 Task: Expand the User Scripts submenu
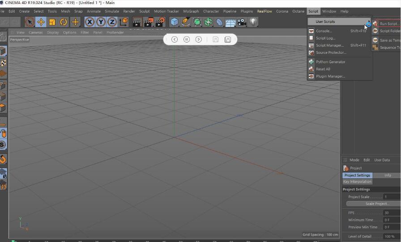(339, 22)
